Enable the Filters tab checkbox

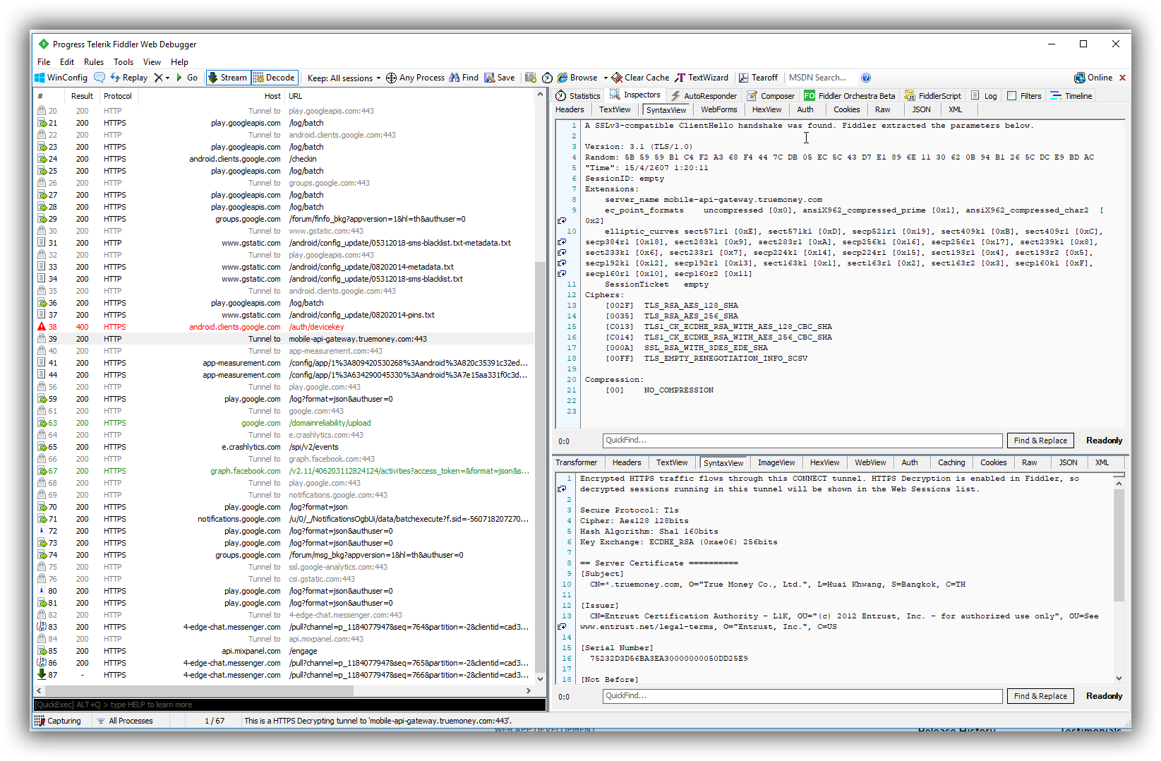pos(1011,96)
